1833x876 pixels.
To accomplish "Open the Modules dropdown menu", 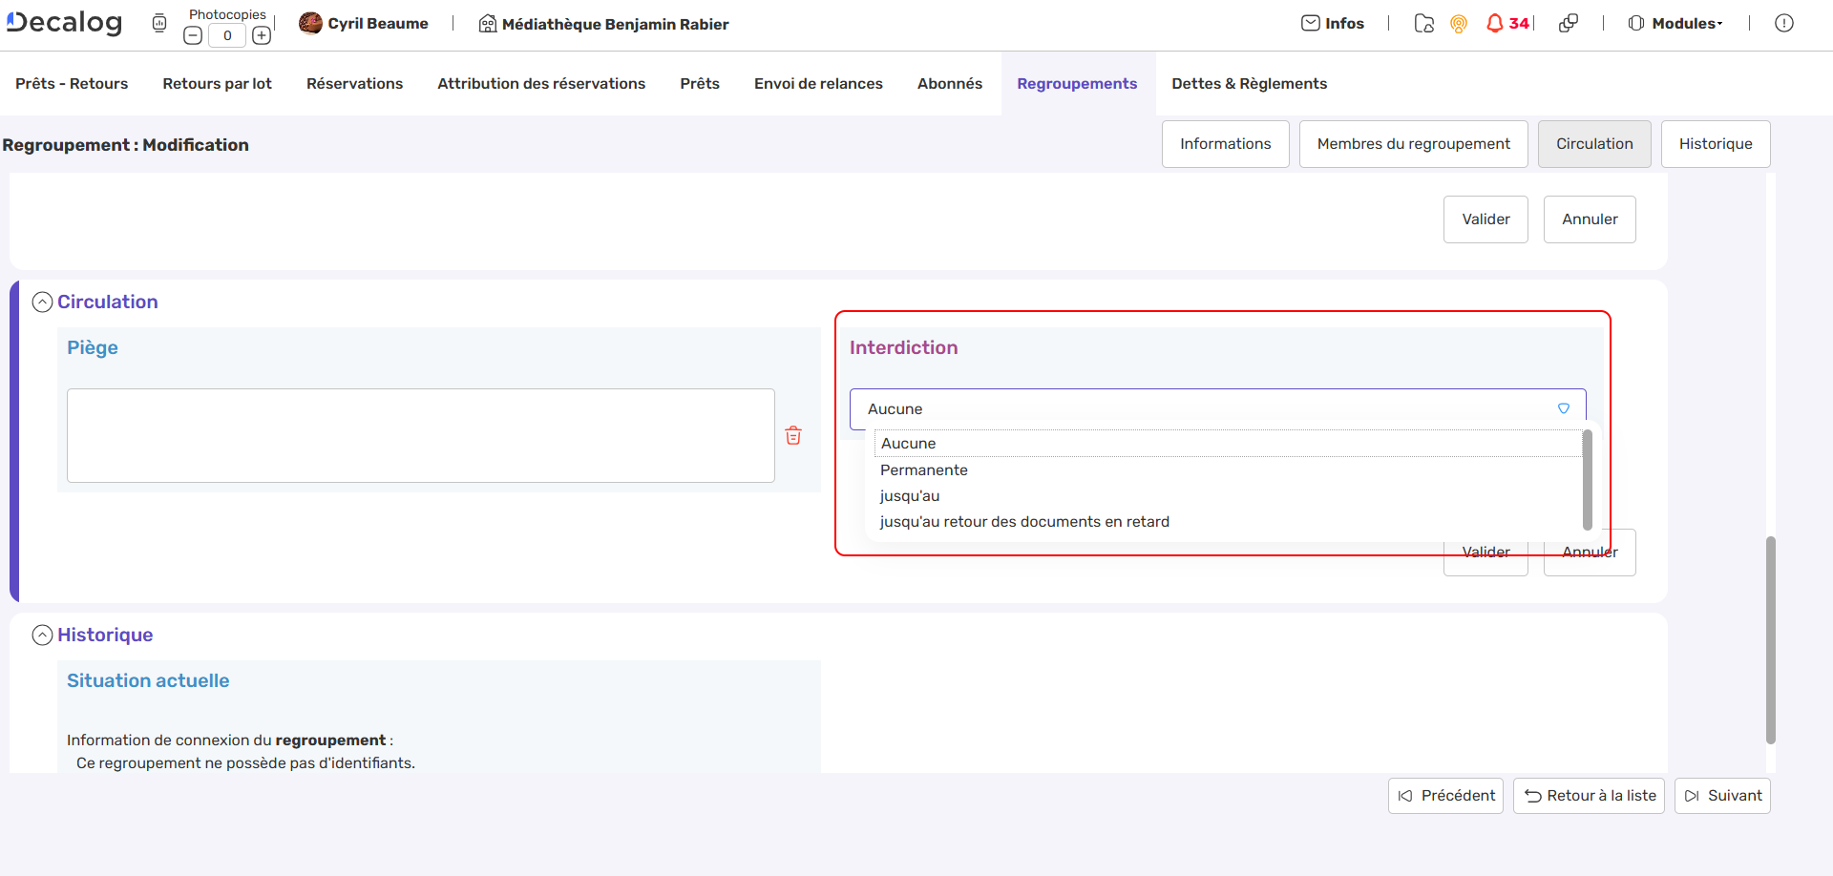I will pos(1676,24).
